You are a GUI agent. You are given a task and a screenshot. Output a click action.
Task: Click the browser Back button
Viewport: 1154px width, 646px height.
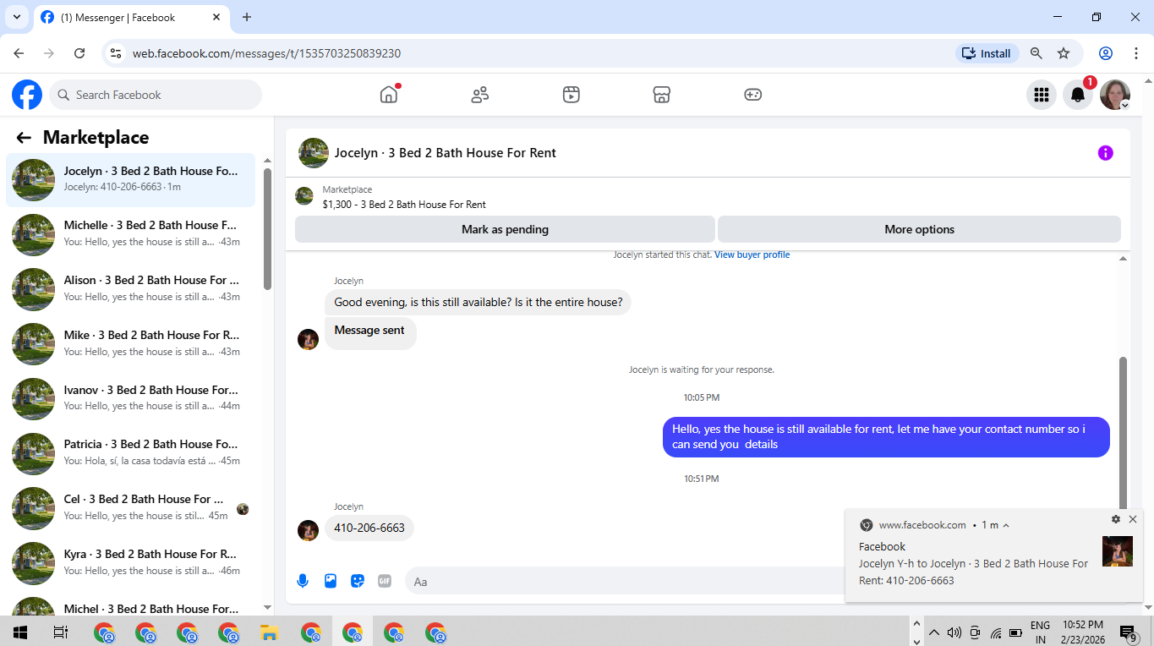coord(19,53)
